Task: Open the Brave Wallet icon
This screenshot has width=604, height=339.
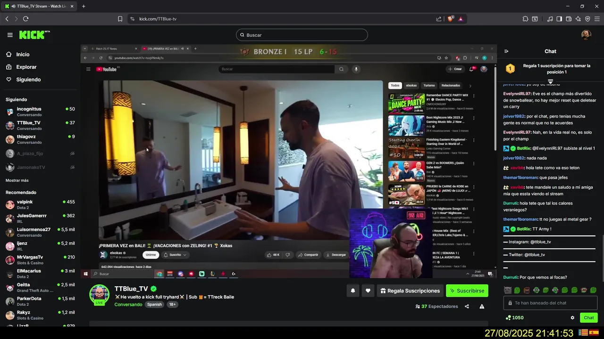Action: pyautogui.click(x=569, y=19)
